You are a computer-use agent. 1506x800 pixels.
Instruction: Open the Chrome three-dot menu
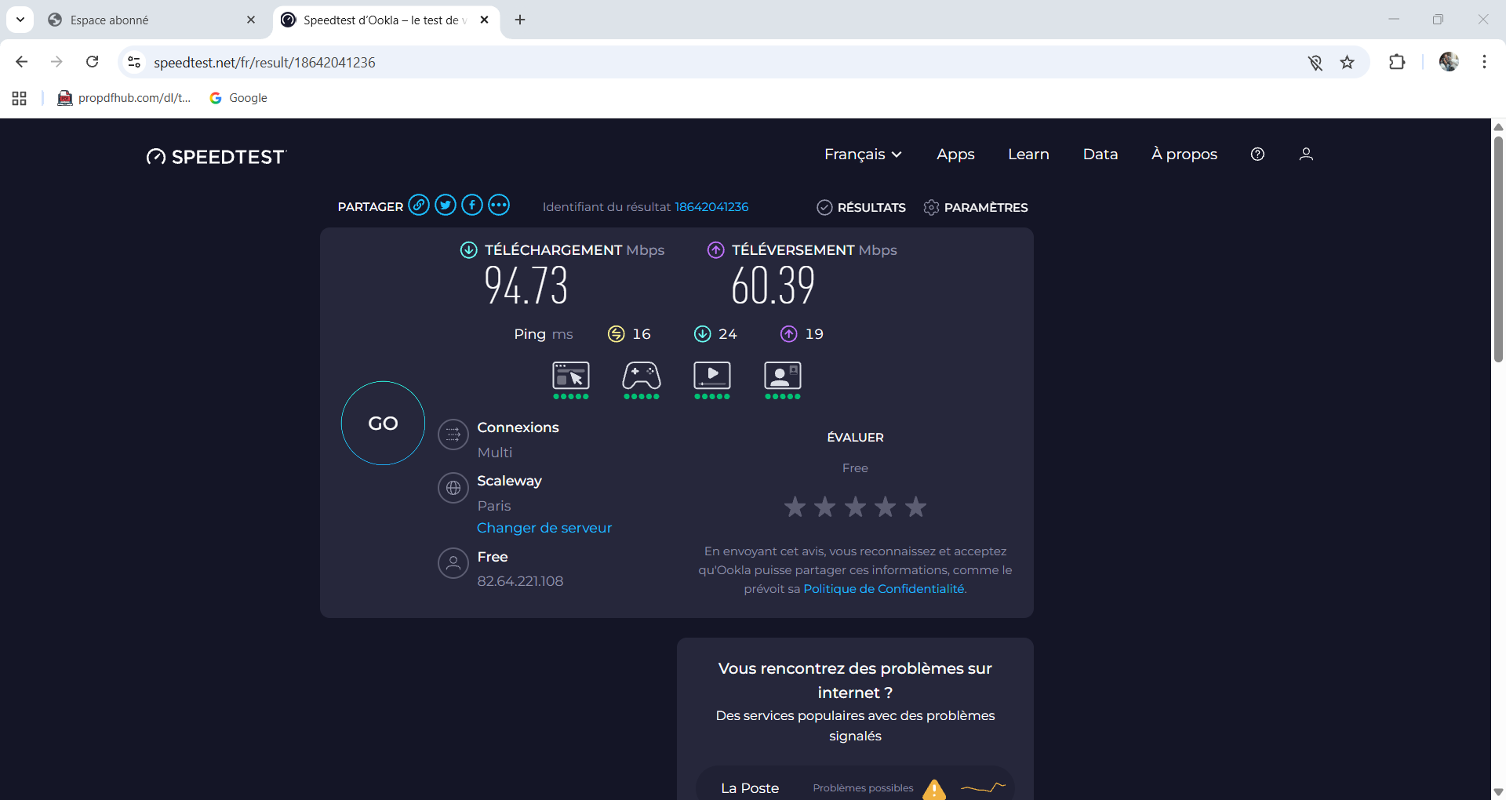[x=1484, y=62]
